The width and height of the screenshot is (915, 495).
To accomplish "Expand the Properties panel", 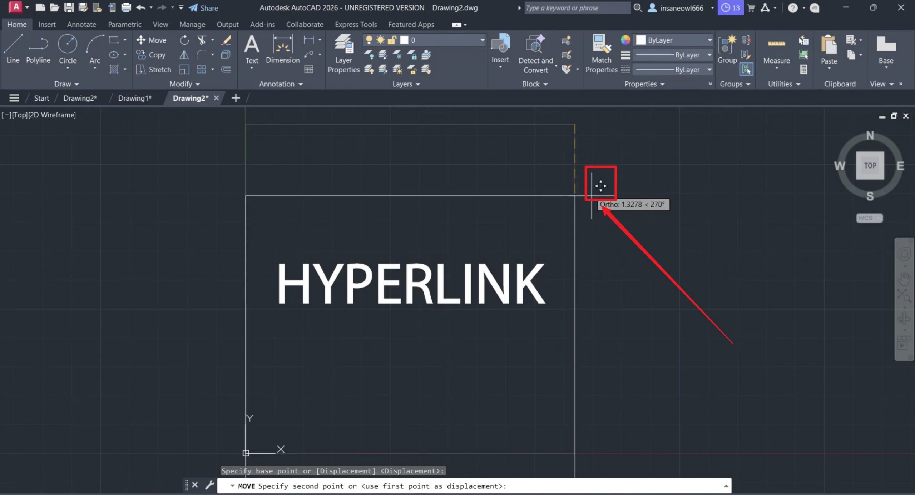I will 644,84.
